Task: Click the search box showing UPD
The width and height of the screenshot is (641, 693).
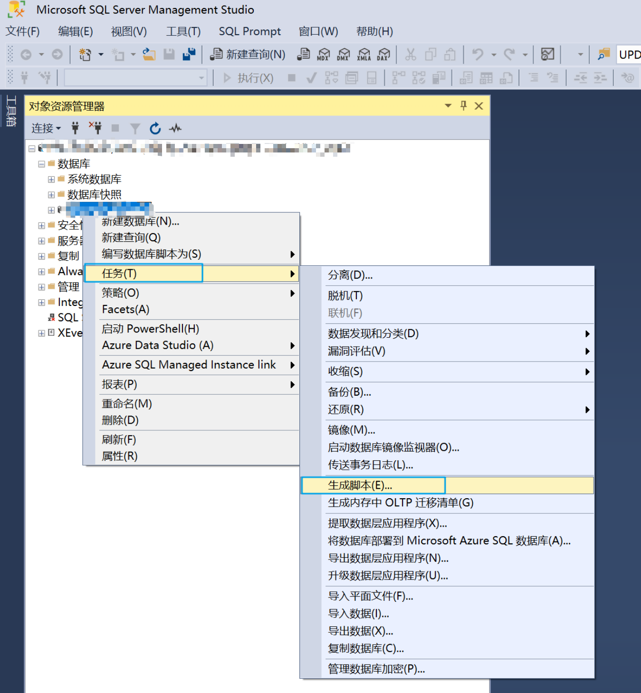Action: coord(629,55)
